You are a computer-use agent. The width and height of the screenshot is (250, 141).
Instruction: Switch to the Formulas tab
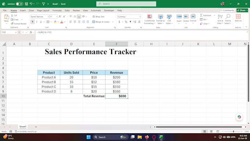coord(57,10)
